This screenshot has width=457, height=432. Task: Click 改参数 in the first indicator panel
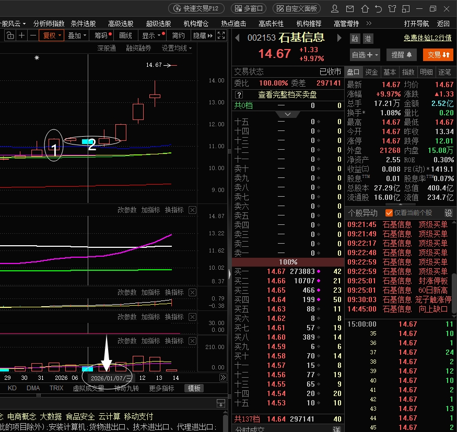coord(127,210)
